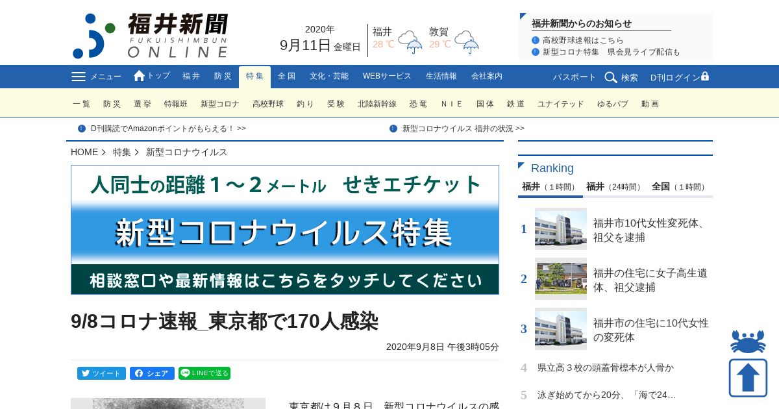
Task: Click thumbnail of rank 3 article
Action: [561, 328]
